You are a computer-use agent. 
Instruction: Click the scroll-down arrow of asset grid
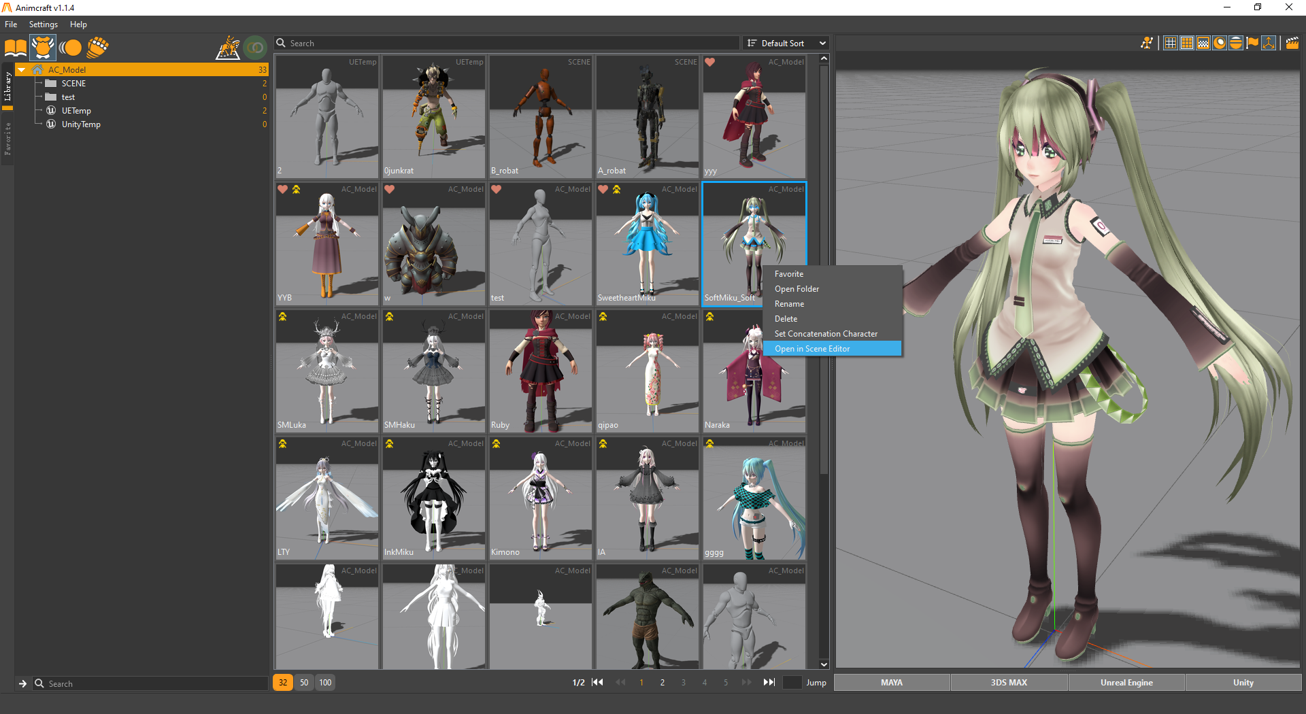[824, 664]
